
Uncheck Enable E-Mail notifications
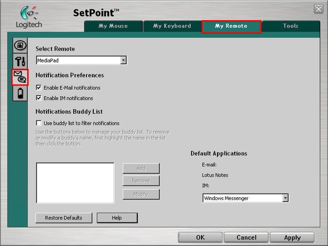pos(39,88)
